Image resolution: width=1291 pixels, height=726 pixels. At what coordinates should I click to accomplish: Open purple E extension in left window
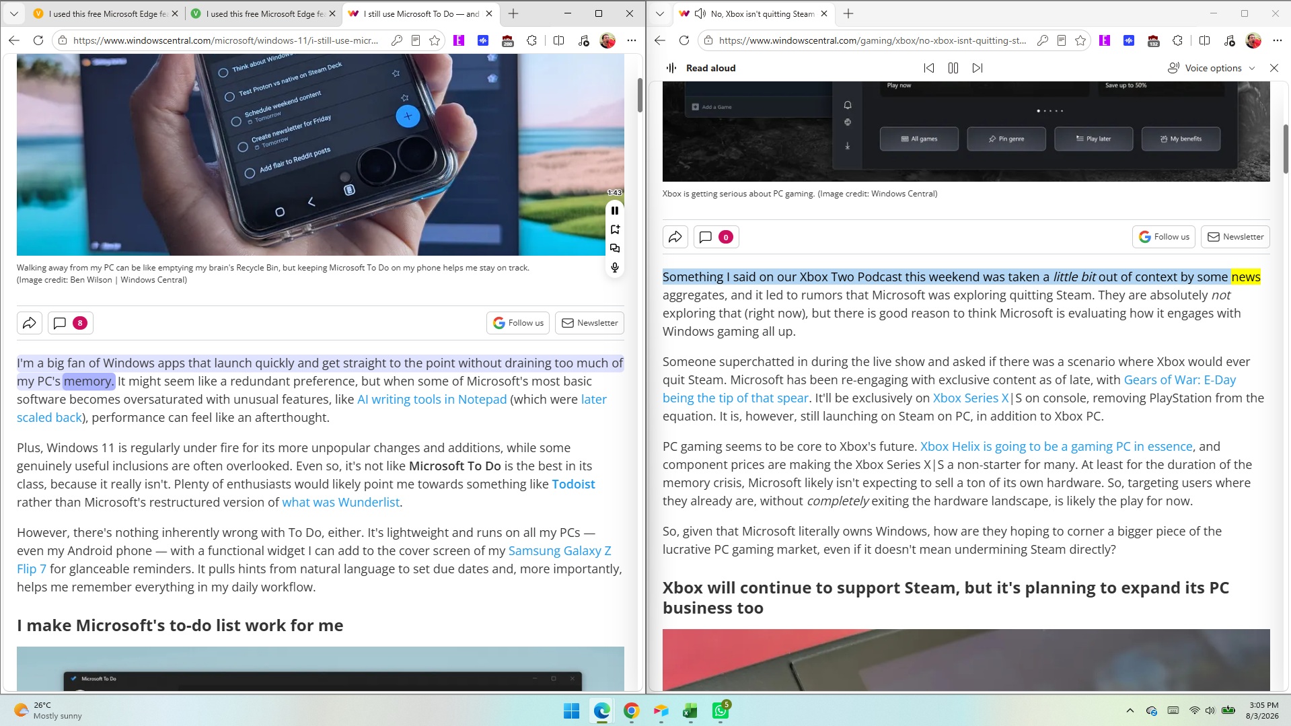[459, 40]
